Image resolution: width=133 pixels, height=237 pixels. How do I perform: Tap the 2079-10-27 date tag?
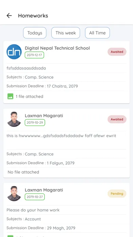(35, 197)
